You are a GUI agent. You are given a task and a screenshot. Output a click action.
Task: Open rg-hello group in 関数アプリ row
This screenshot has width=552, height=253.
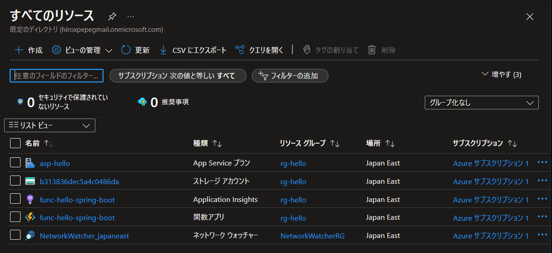point(293,218)
